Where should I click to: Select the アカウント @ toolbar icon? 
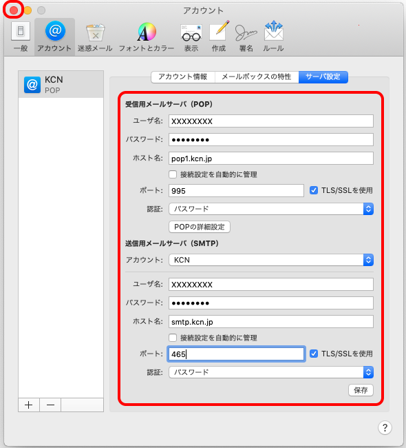pos(54,37)
